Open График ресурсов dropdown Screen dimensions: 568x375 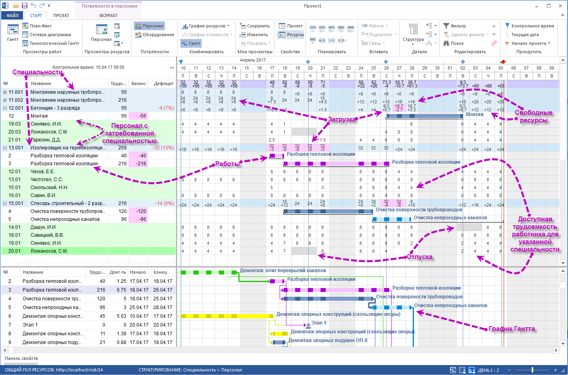[206, 26]
